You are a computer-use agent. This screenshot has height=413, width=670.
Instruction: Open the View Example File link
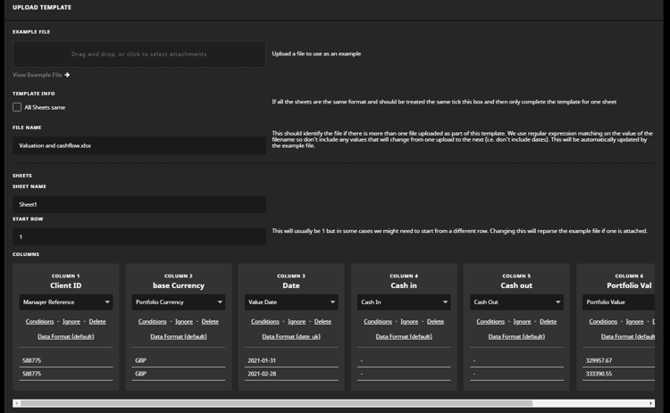(x=38, y=75)
